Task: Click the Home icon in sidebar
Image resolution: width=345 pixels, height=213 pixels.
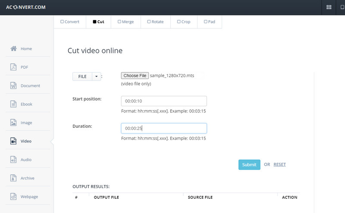Action: tap(13, 49)
